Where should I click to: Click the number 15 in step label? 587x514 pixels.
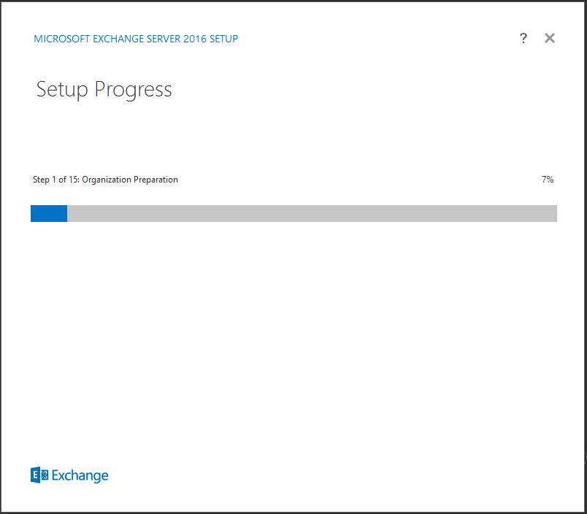[x=73, y=180]
